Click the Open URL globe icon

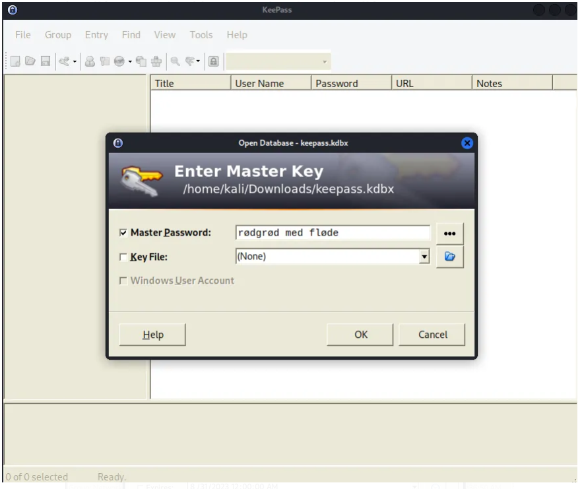point(119,61)
